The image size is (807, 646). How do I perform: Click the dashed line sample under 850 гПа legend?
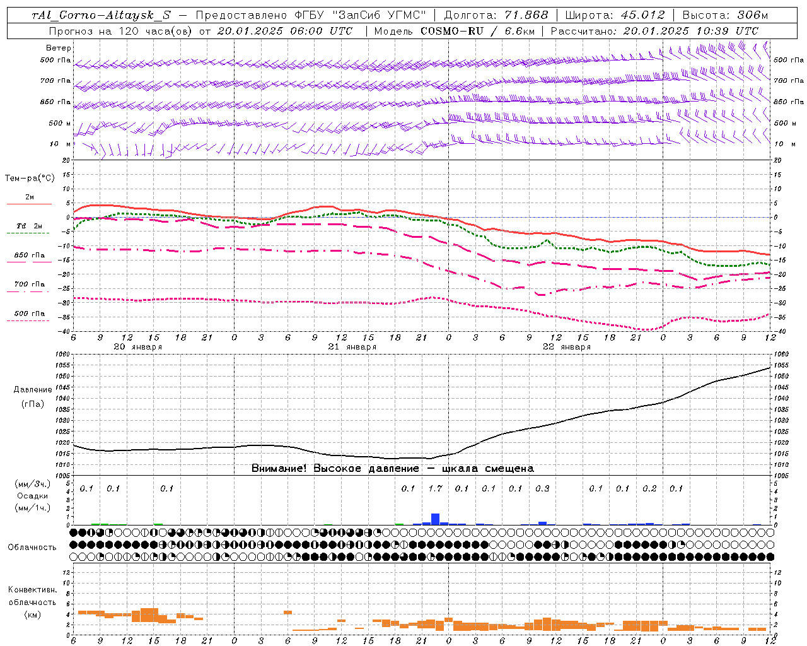click(x=29, y=262)
